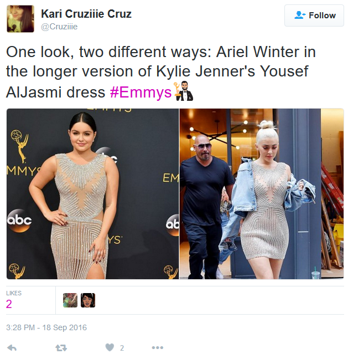Click the LIKES label

coord(14,293)
